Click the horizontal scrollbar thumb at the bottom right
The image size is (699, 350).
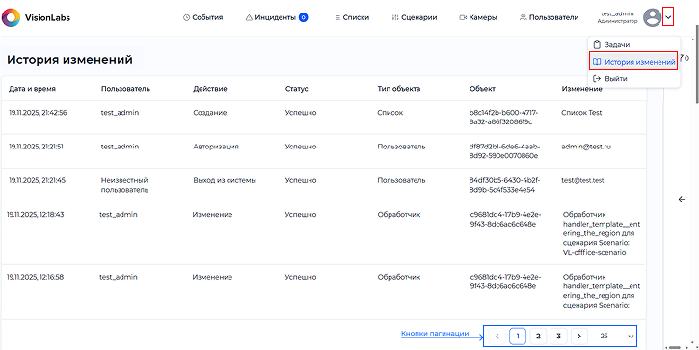tap(675, 347)
